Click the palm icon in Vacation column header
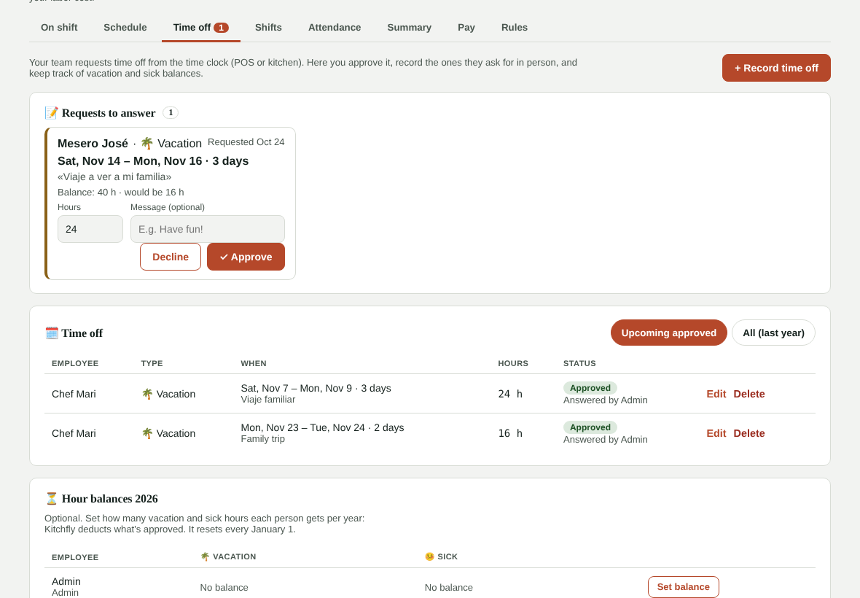The height and width of the screenshot is (598, 860). (x=205, y=557)
